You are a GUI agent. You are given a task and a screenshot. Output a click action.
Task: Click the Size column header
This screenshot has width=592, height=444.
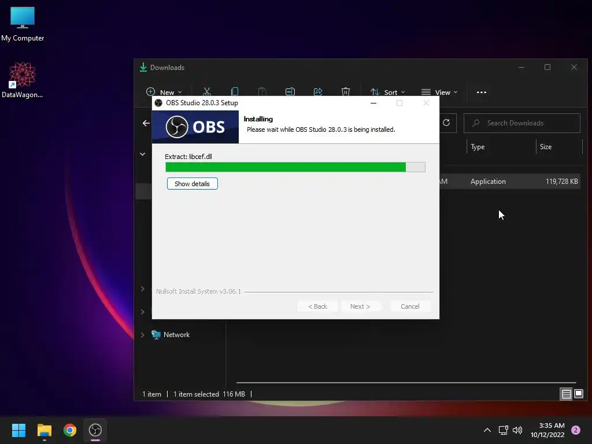tap(546, 147)
